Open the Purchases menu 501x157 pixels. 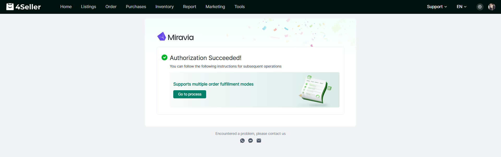(136, 7)
